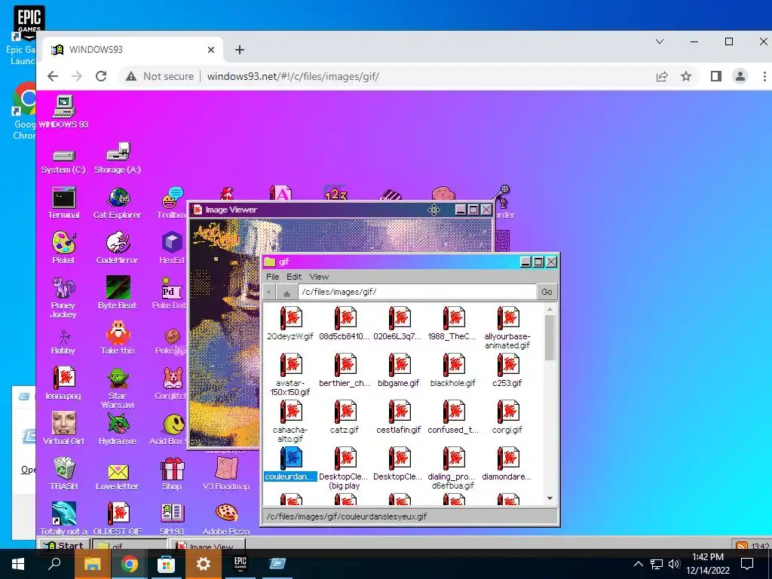Open the Edit menu in gif window
The height and width of the screenshot is (579, 772).
click(x=294, y=277)
